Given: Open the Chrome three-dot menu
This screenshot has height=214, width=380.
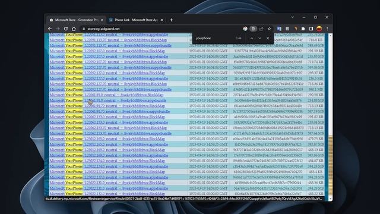Looking at the screenshot, I should click(x=327, y=29).
